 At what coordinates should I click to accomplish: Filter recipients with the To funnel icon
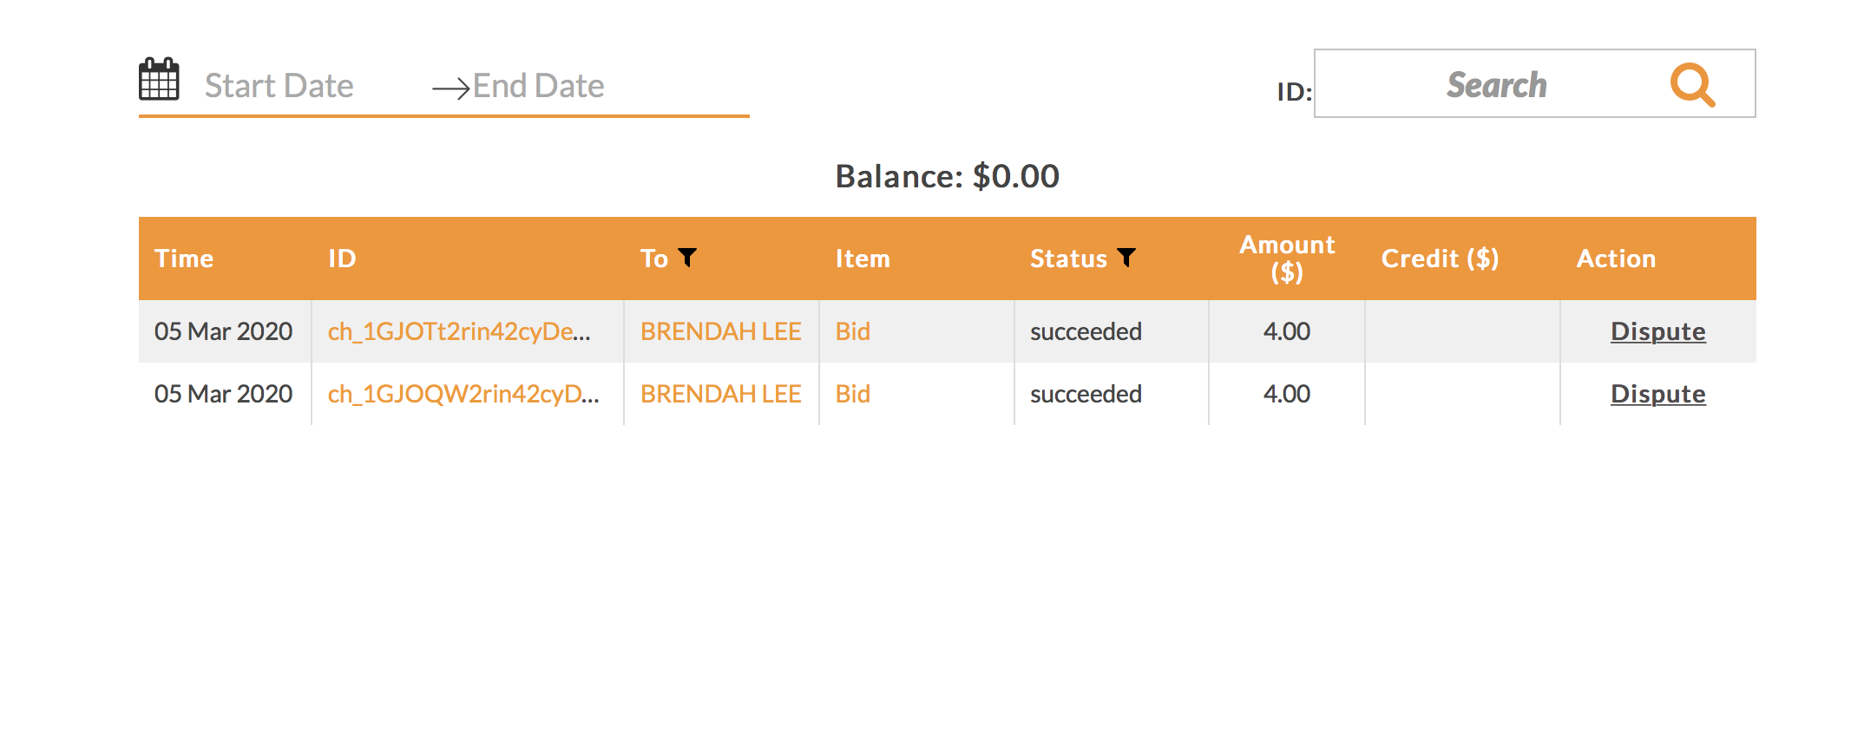coord(687,258)
